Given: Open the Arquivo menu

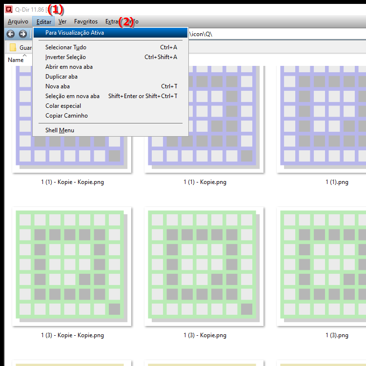Looking at the screenshot, I should 18,21.
